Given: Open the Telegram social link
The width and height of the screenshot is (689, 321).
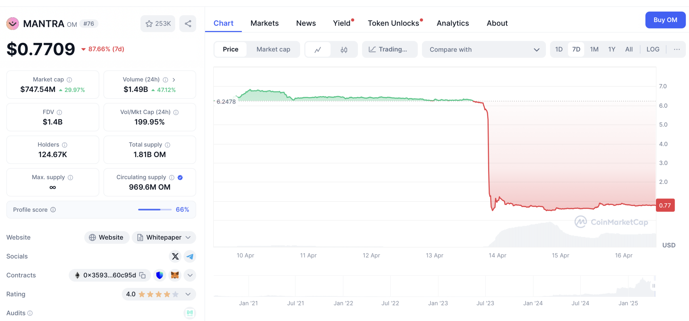Looking at the screenshot, I should tap(190, 256).
